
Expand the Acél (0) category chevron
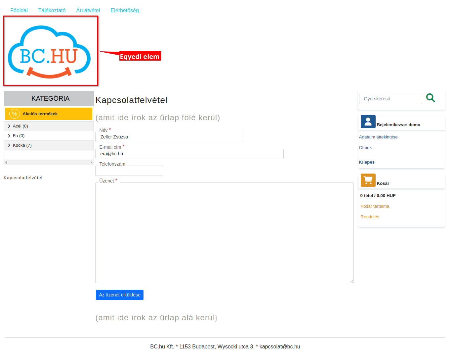9,126
